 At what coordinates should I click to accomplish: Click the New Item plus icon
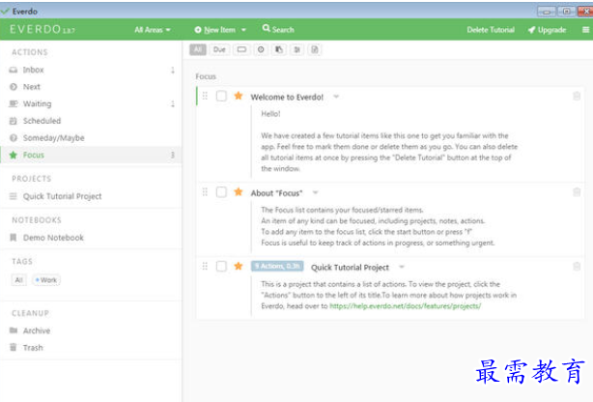click(x=198, y=30)
